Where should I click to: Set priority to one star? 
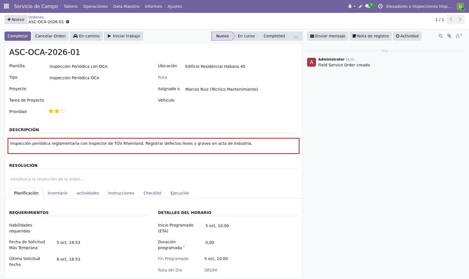(51, 111)
